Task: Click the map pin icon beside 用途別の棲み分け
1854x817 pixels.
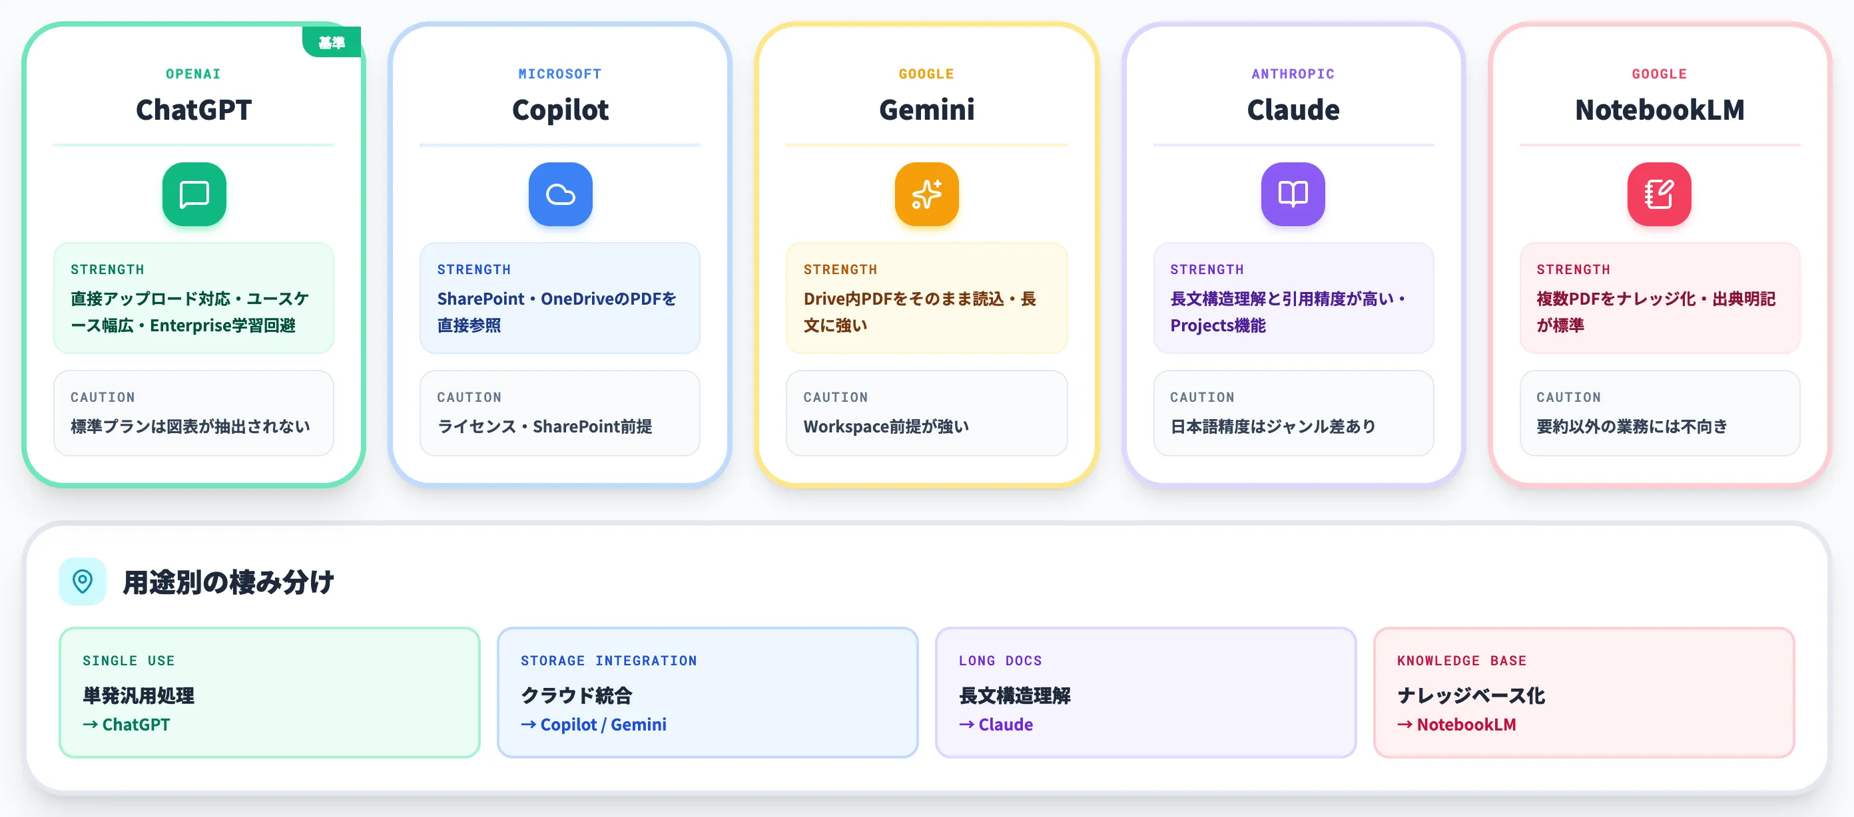Action: 82,581
